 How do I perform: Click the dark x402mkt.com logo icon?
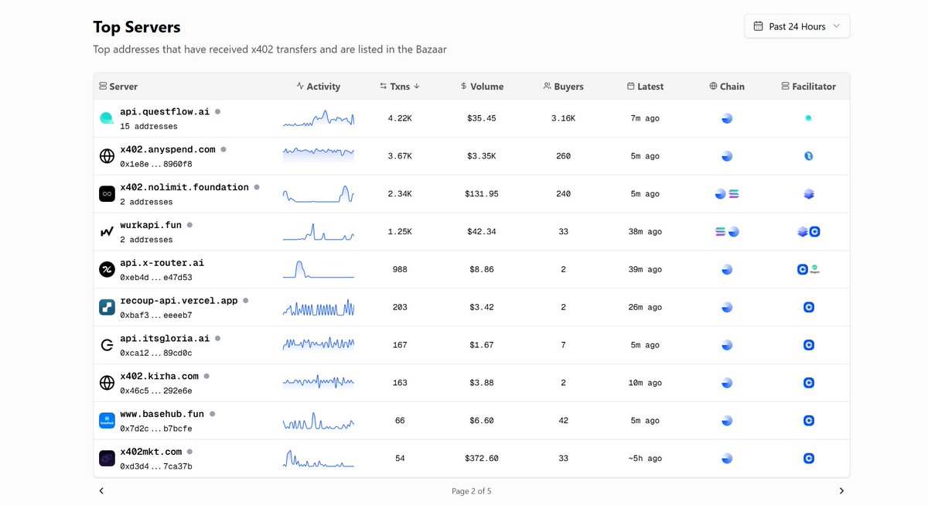pos(107,458)
